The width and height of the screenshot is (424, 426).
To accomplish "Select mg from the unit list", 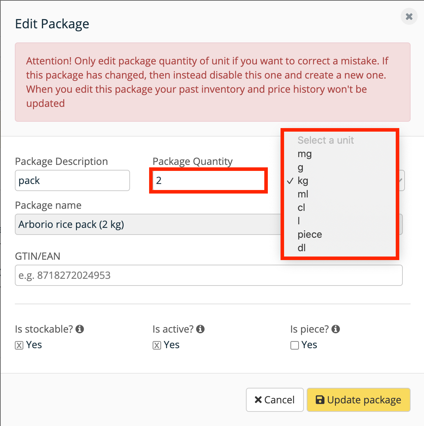I will (305, 154).
